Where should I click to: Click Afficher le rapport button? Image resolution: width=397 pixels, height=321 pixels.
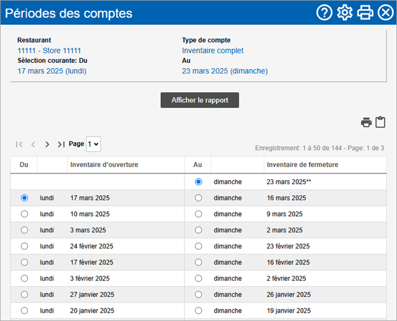pos(200,100)
